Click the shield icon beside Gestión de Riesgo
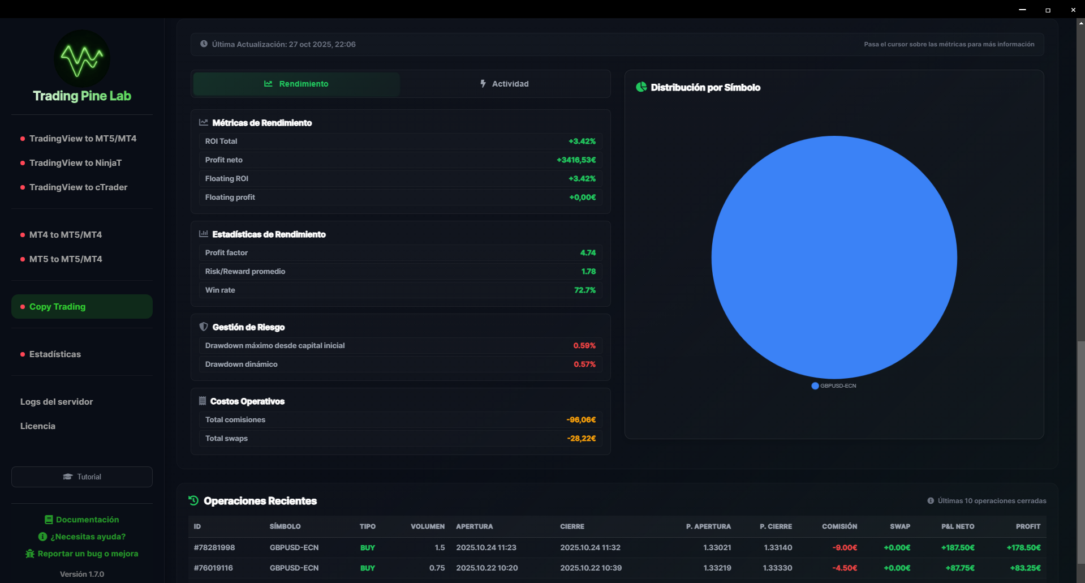Image resolution: width=1085 pixels, height=583 pixels. (x=204, y=327)
